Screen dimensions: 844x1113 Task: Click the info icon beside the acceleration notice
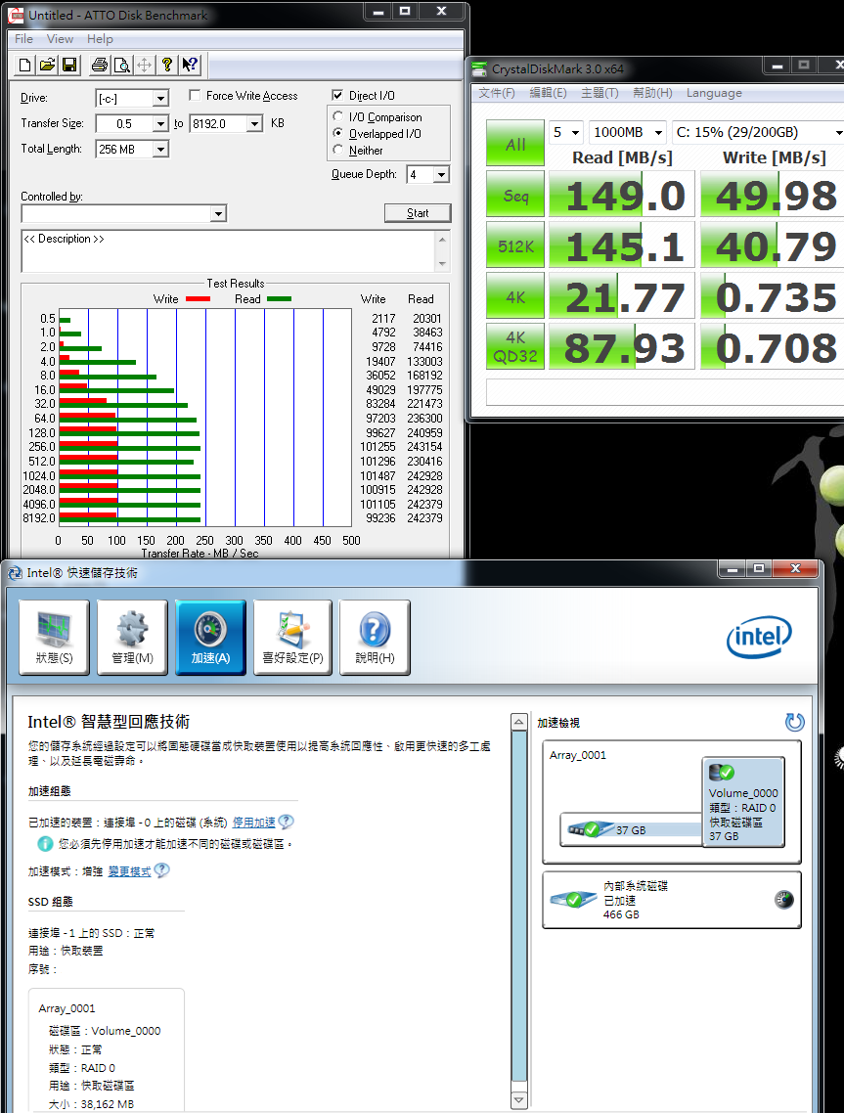[x=45, y=843]
